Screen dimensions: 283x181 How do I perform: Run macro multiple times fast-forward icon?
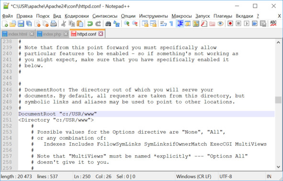point(255,23)
